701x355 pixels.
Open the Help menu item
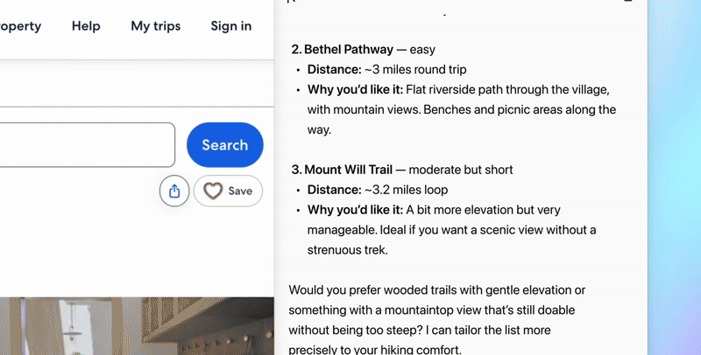click(x=86, y=26)
